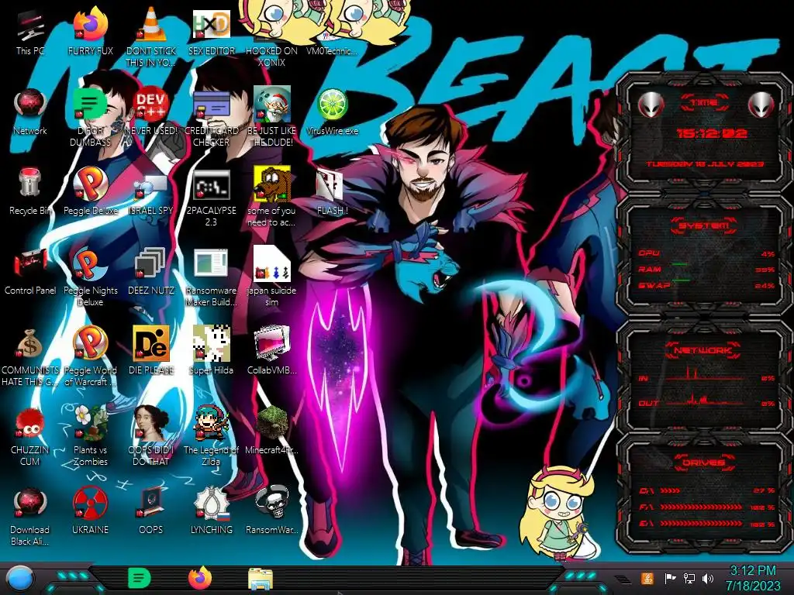
Task: Launch Firefox from the taskbar
Action: pos(200,578)
